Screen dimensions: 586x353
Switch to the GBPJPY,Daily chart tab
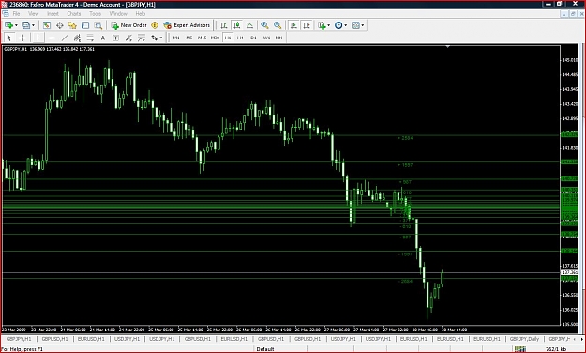coord(524,339)
